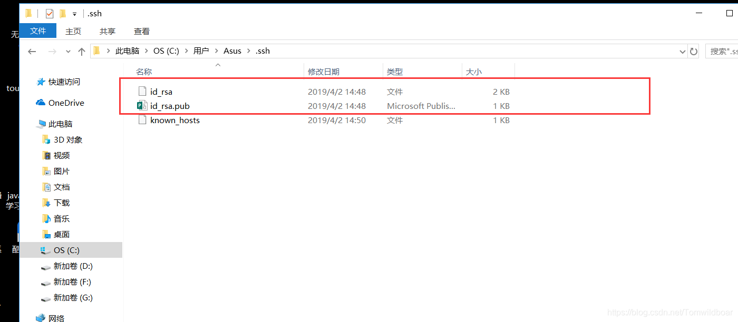Refresh the current folder view
This screenshot has width=738, height=322.
coord(694,52)
